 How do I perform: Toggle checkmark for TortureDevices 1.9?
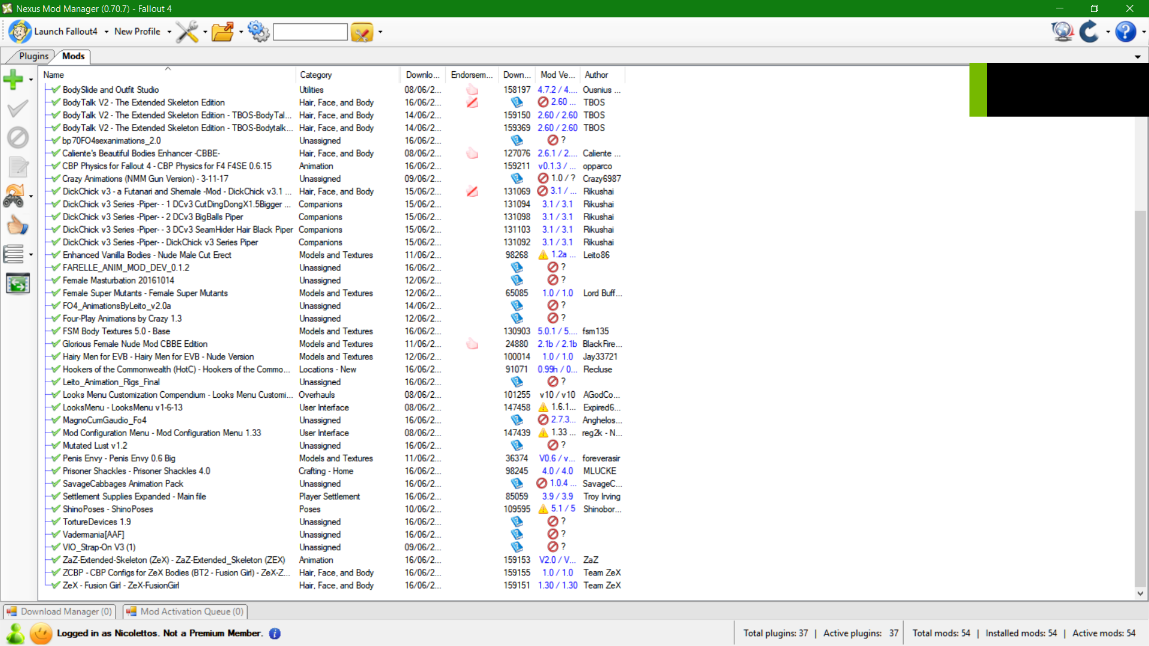click(56, 522)
